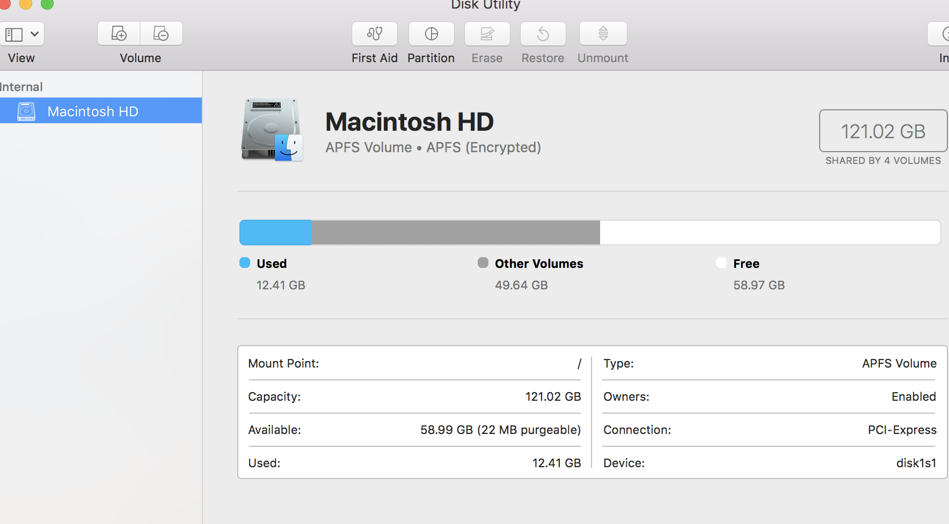Click the Capacity 121.02 GB row

[x=414, y=396]
